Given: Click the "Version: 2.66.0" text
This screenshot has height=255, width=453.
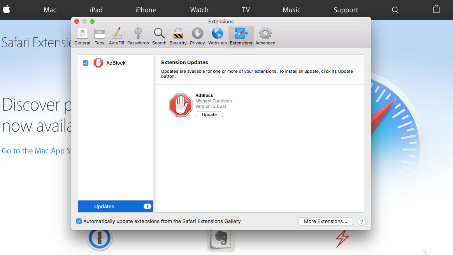Looking at the screenshot, I should 211,106.
